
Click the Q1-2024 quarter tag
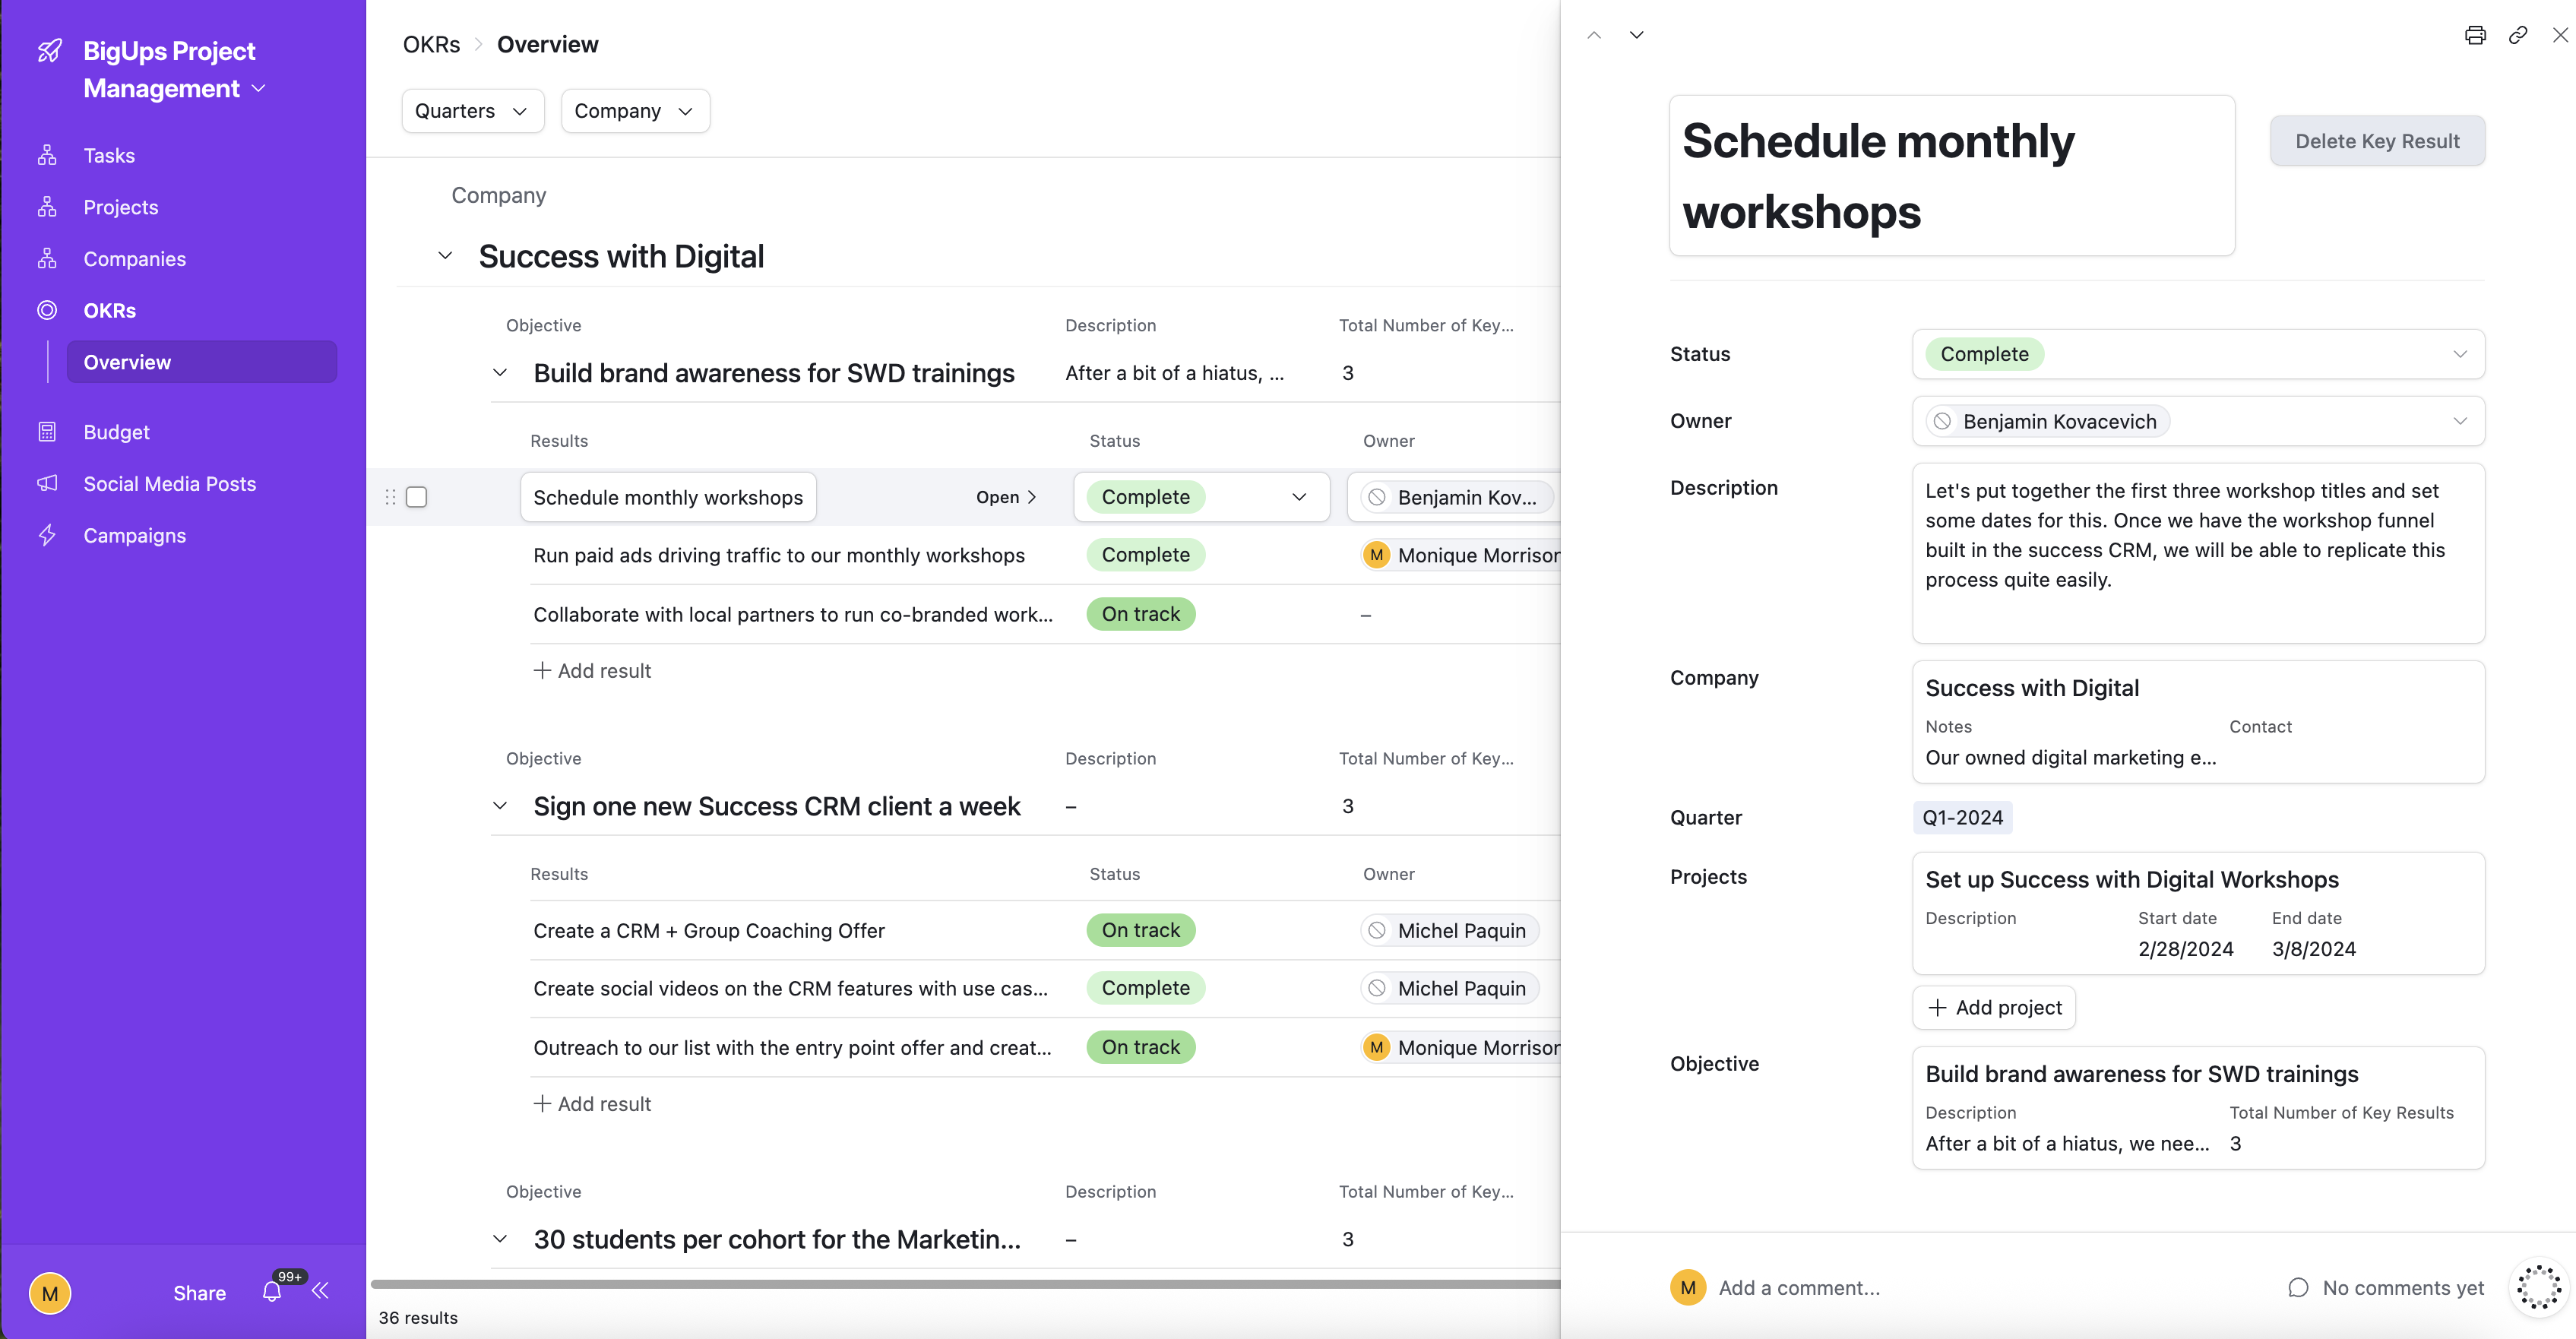pos(1962,818)
